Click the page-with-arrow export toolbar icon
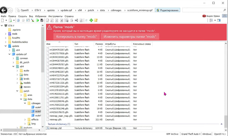The height and width of the screenshot is (136, 228). coord(72,21)
